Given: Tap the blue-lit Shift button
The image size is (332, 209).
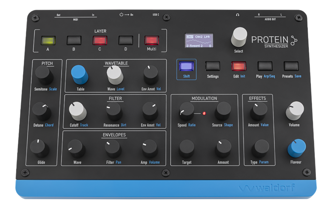Looking at the screenshot, I should pyautogui.click(x=186, y=66).
